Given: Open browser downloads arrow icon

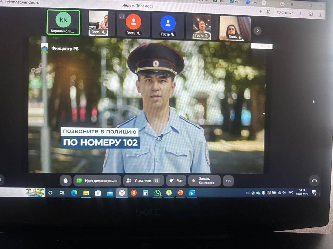Looking at the screenshot, I should [x=320, y=15].
